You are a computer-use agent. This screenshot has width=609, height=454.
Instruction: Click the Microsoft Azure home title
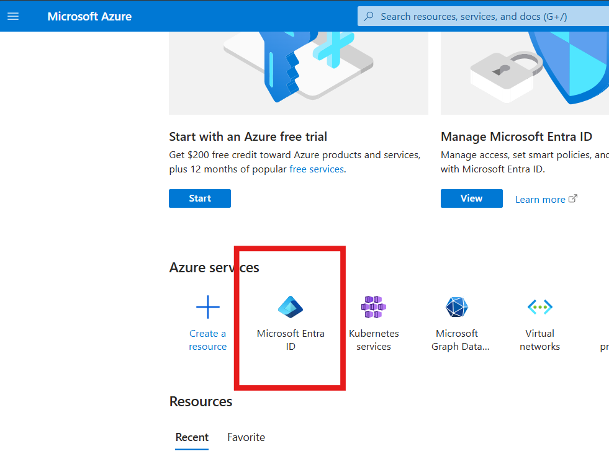[x=89, y=16]
